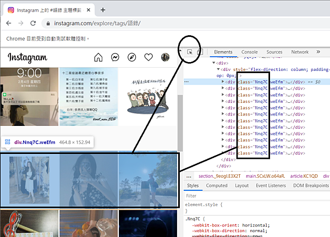Open the Explore compass icon

tap(132, 57)
